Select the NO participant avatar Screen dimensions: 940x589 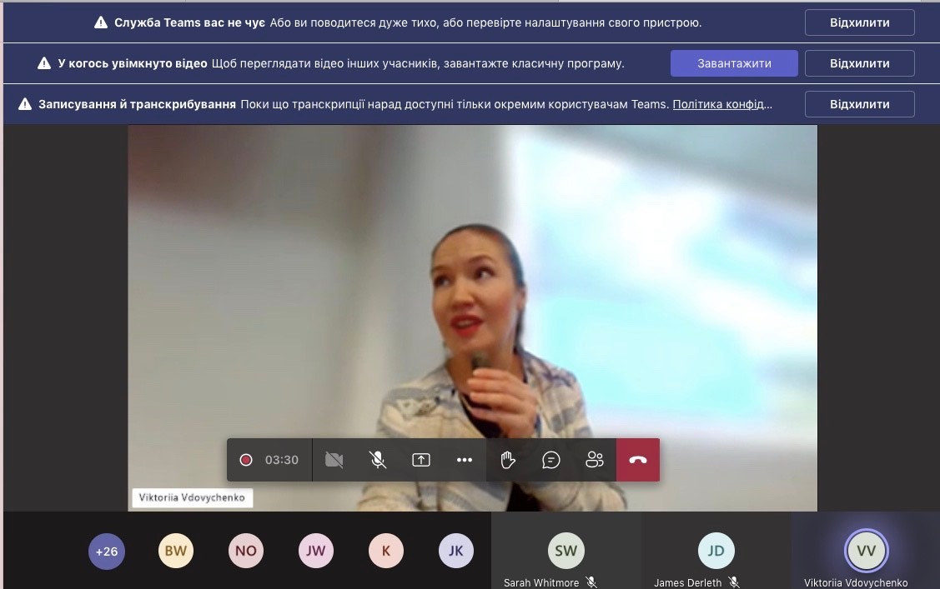point(246,551)
